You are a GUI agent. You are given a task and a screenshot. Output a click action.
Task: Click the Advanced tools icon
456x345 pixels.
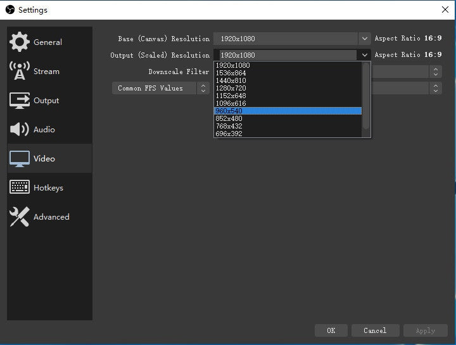20,216
